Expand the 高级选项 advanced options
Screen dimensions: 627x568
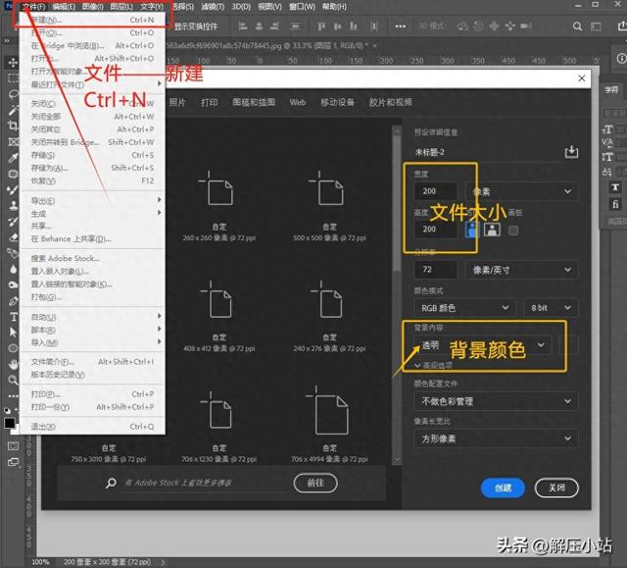click(x=434, y=366)
